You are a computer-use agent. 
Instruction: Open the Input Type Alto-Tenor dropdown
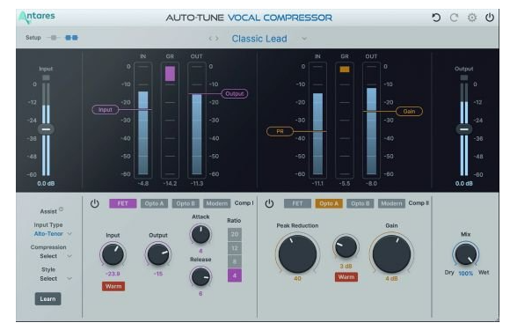point(53,234)
